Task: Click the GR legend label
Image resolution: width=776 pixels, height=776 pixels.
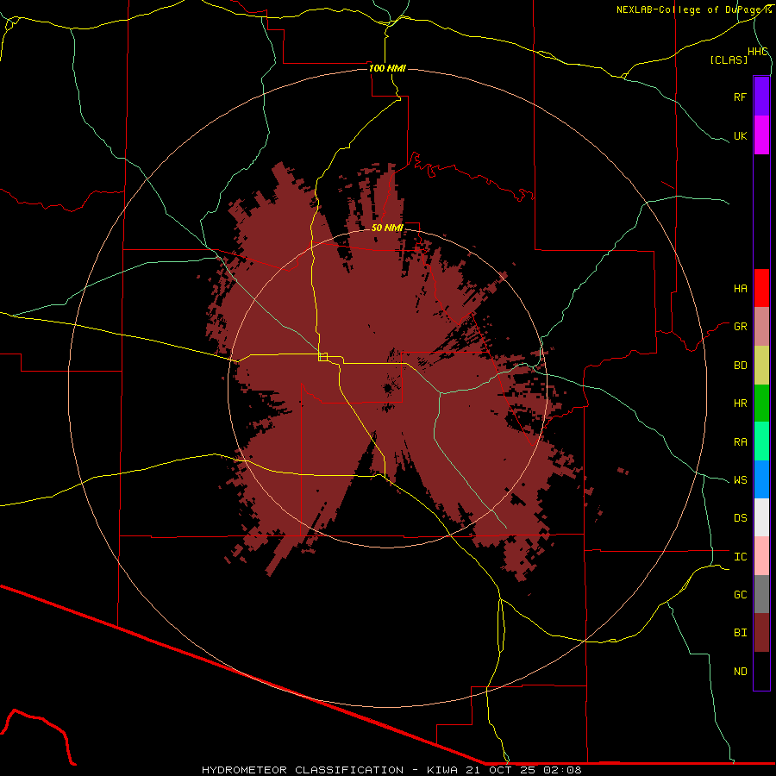Action: point(740,327)
